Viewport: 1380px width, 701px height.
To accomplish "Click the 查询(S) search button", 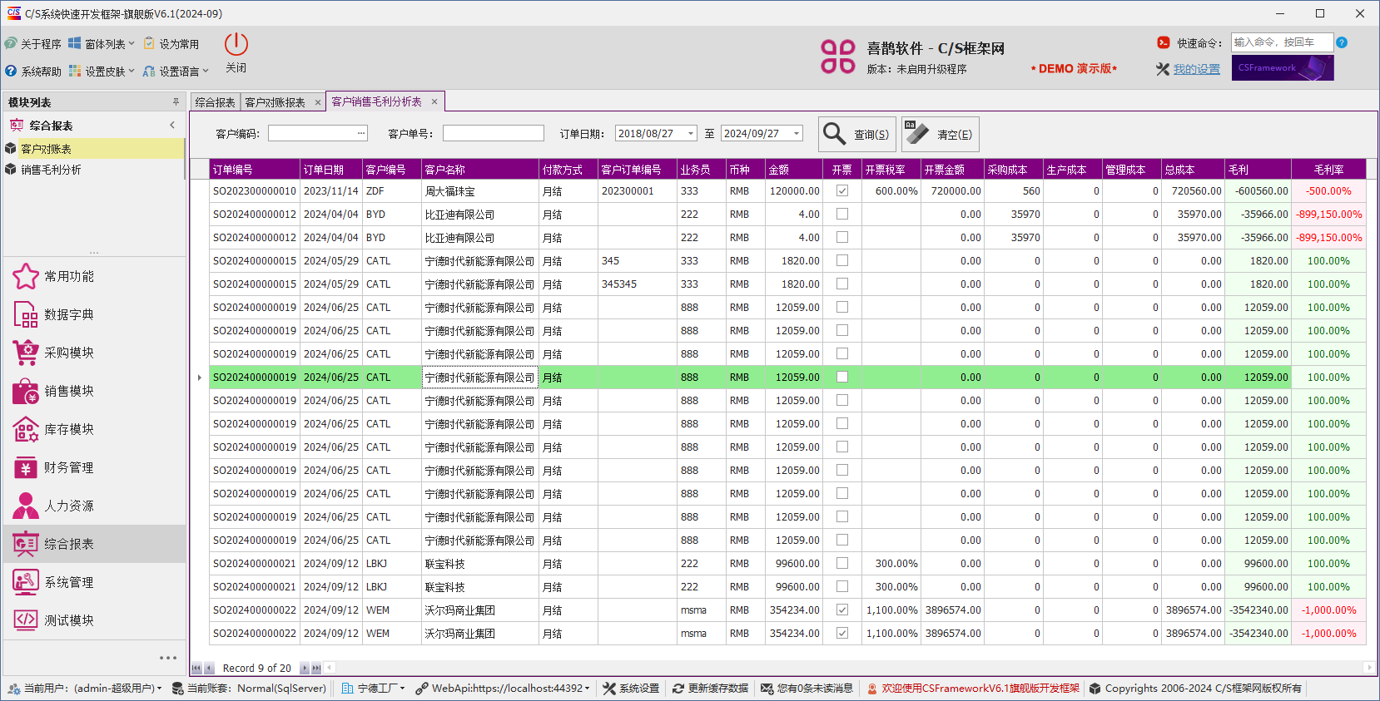I will coord(857,134).
